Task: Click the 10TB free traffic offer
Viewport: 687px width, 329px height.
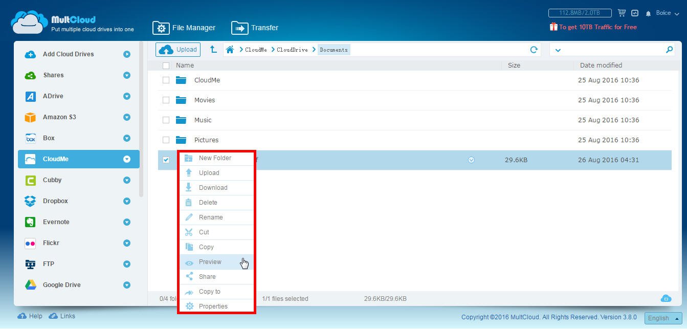Action: tap(593, 27)
